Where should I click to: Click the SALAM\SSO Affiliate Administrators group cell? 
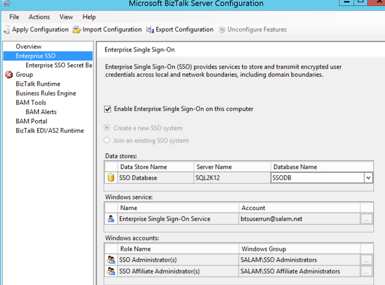point(299,271)
